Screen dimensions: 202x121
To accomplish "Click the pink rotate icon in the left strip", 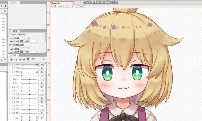I will pyautogui.click(x=1, y=6).
